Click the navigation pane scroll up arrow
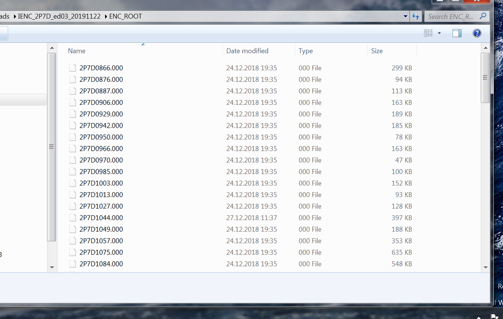 51,48
